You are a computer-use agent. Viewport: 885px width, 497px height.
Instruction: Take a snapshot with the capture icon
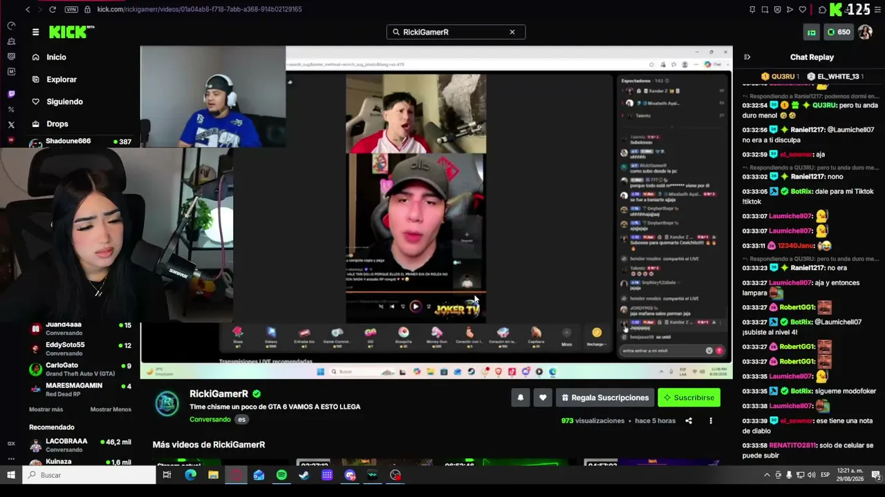click(765, 9)
